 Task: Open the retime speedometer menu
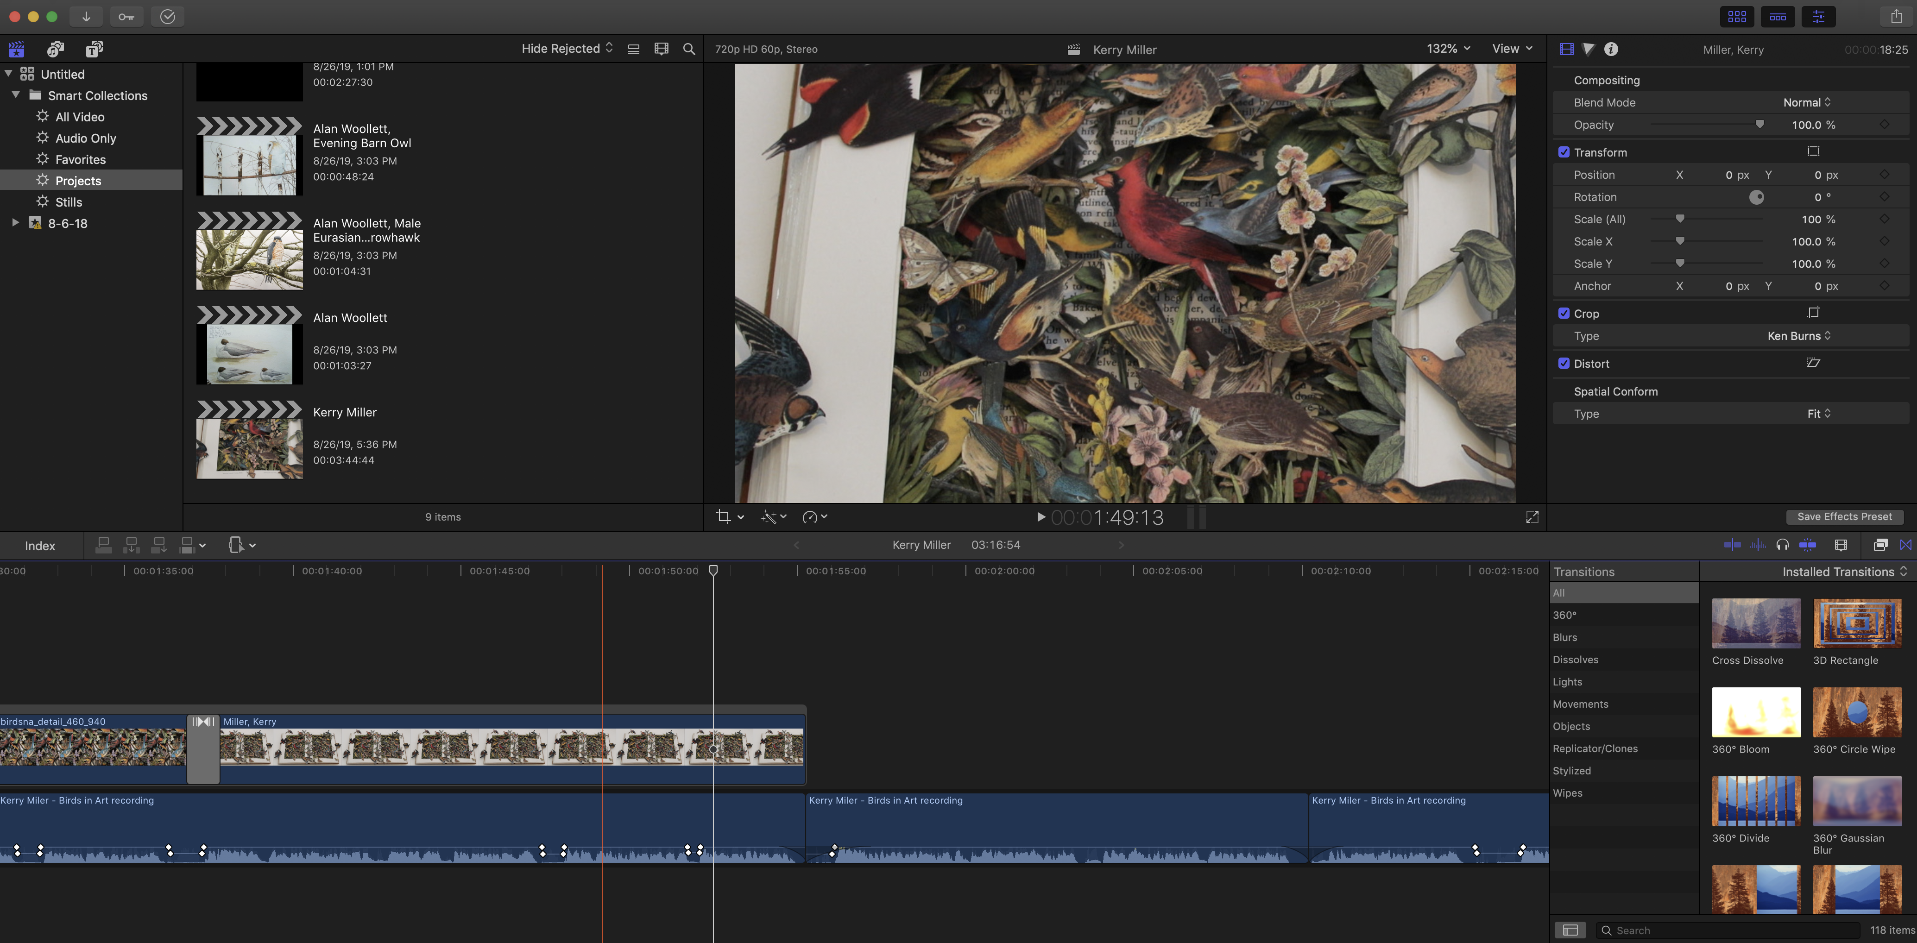tap(815, 516)
